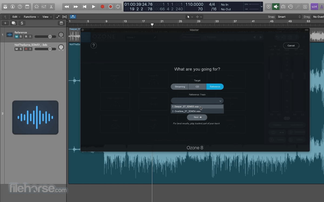Viewport: 324px width, 202px height.
Task: Click the clock sync icon
Action: coord(290,7)
